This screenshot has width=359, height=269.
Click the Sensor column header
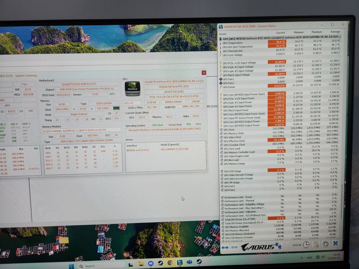222,34
